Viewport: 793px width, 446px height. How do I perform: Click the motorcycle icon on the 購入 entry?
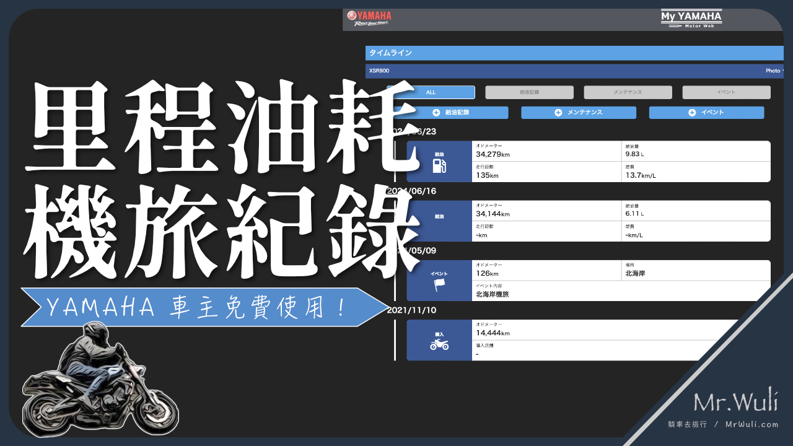(439, 344)
